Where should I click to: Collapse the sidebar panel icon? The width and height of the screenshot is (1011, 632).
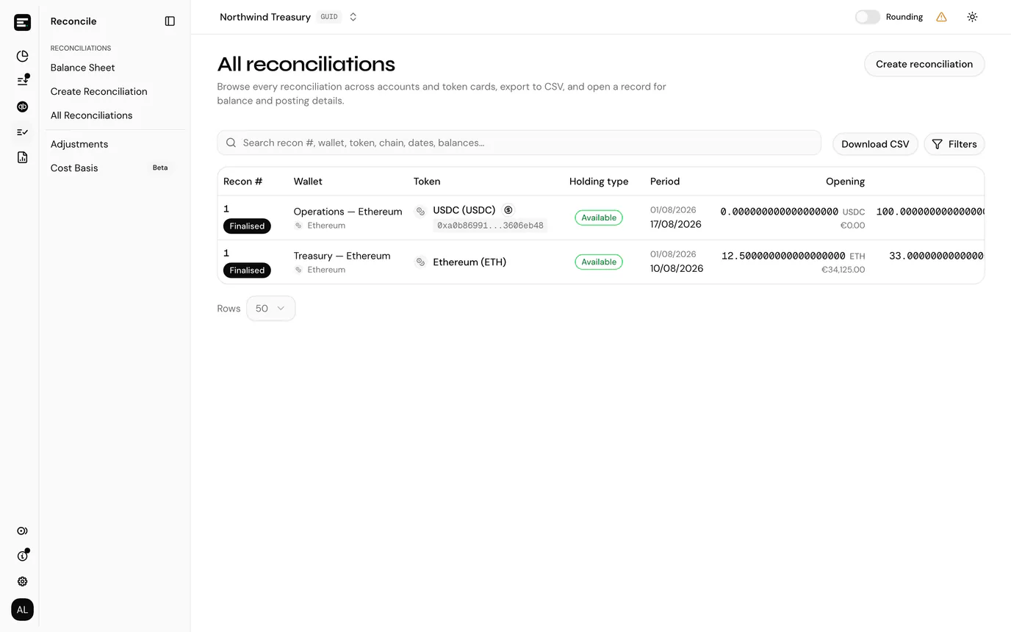pos(170,21)
